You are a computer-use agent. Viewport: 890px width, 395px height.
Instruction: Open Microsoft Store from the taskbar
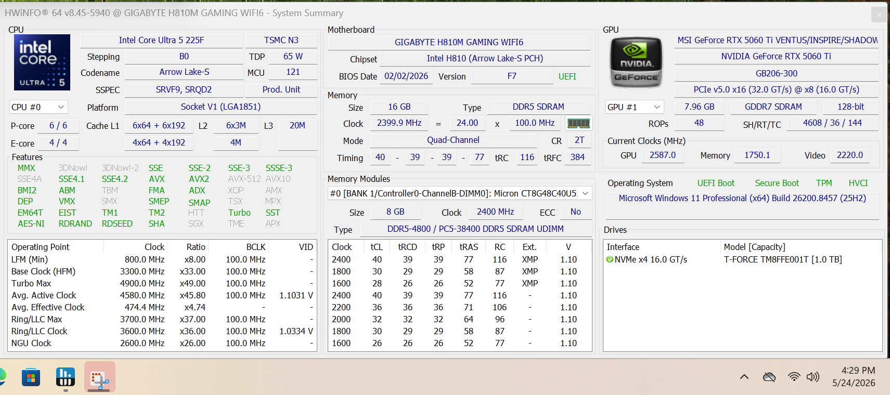pos(31,377)
